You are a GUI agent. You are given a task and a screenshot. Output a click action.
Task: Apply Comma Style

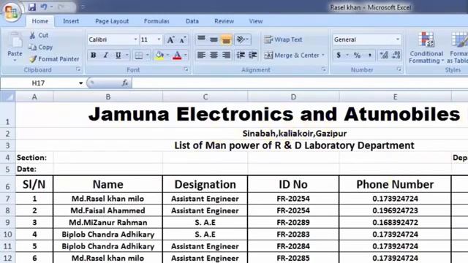coord(369,56)
